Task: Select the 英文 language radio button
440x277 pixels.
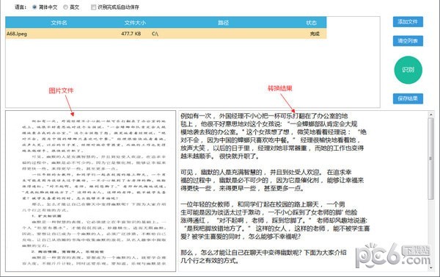Action: pyautogui.click(x=65, y=7)
